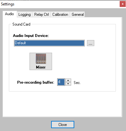
Task: Go to the General settings tab
Action: click(78, 15)
